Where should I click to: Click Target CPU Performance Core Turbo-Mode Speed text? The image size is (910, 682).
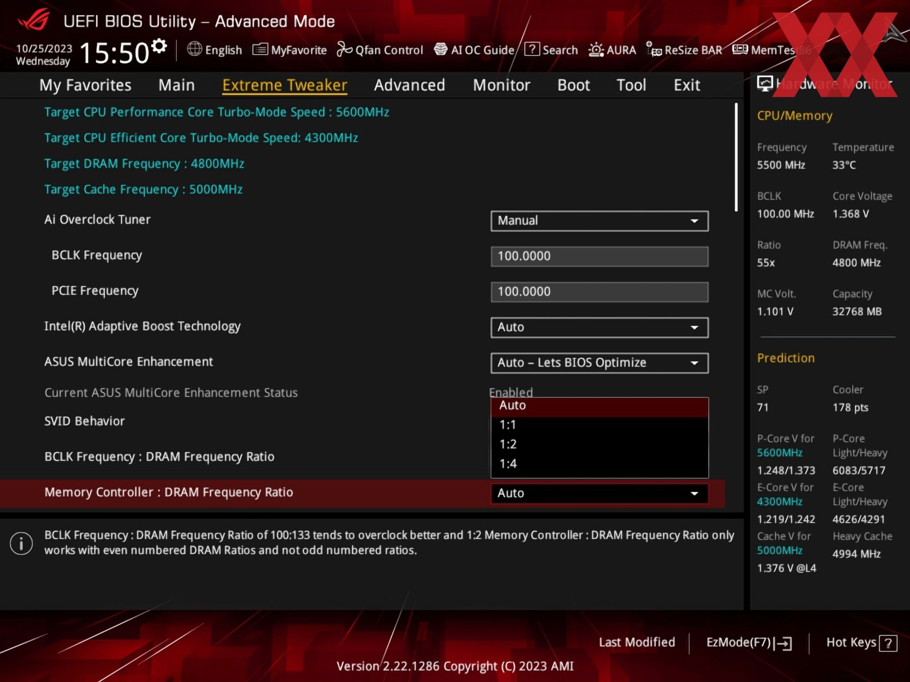tap(217, 112)
